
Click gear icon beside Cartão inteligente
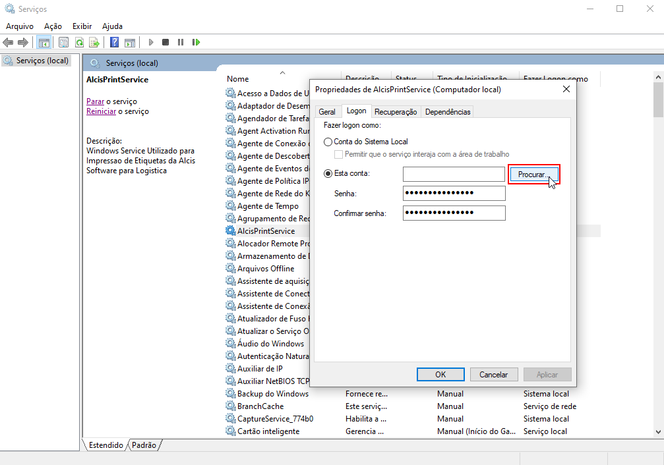coord(230,431)
